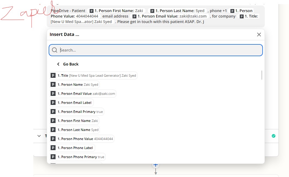This screenshot has width=289, height=177.
Task: Insert the 1. Person Email Label pill
Action: point(71,103)
